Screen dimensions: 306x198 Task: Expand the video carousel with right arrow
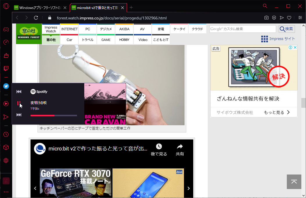(x=188, y=188)
